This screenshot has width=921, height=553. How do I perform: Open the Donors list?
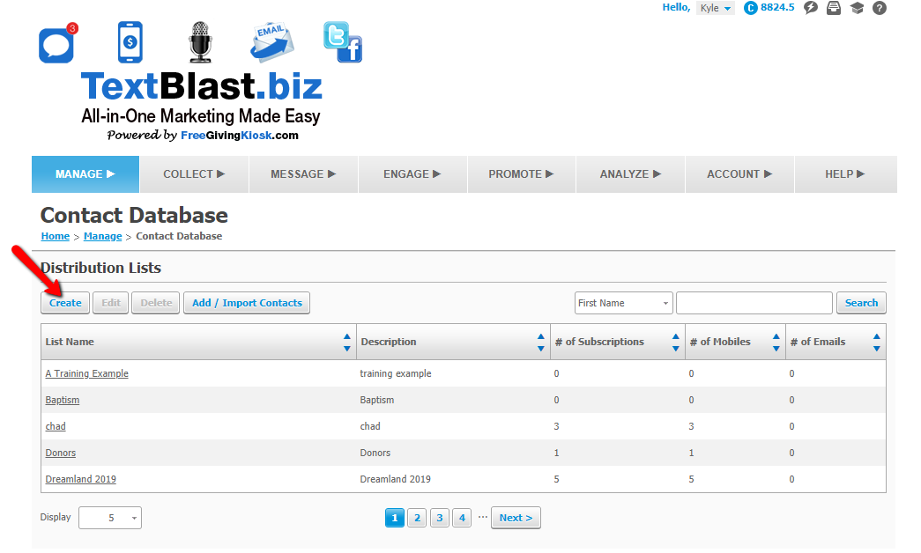(61, 453)
